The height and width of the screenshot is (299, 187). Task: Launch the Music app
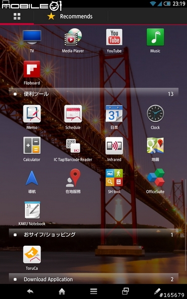[155, 37]
